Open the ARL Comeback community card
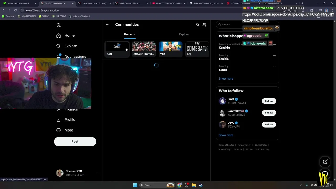 [x=197, y=49]
